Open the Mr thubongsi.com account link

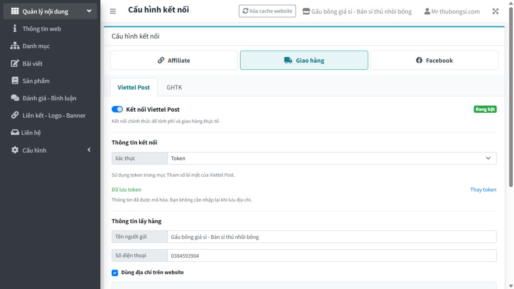coord(452,11)
